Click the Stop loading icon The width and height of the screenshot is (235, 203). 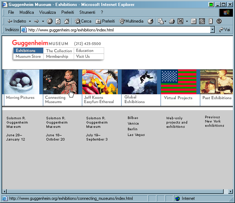[50, 21]
